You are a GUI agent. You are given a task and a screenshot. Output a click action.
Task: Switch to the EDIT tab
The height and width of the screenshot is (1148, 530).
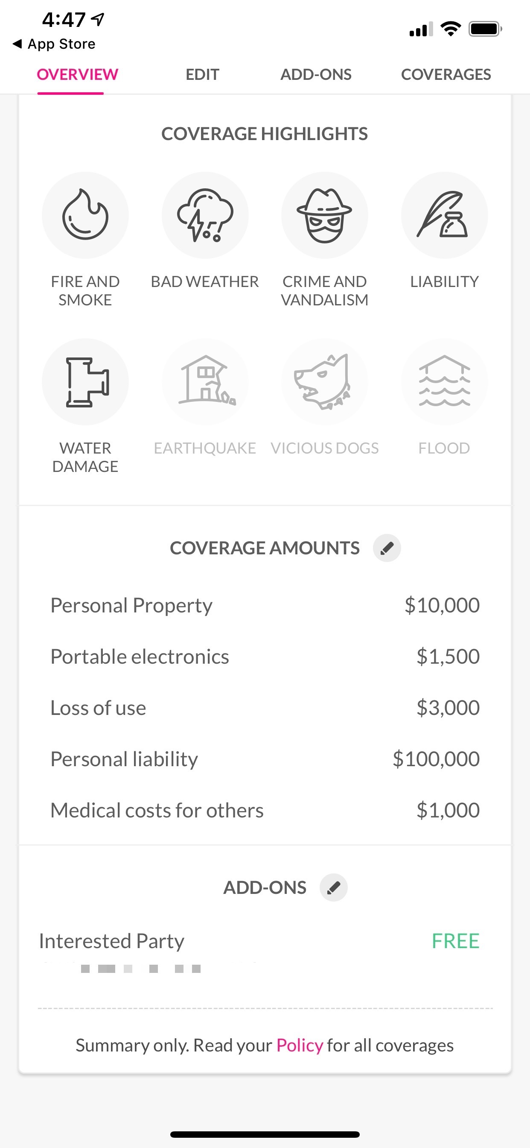click(202, 74)
